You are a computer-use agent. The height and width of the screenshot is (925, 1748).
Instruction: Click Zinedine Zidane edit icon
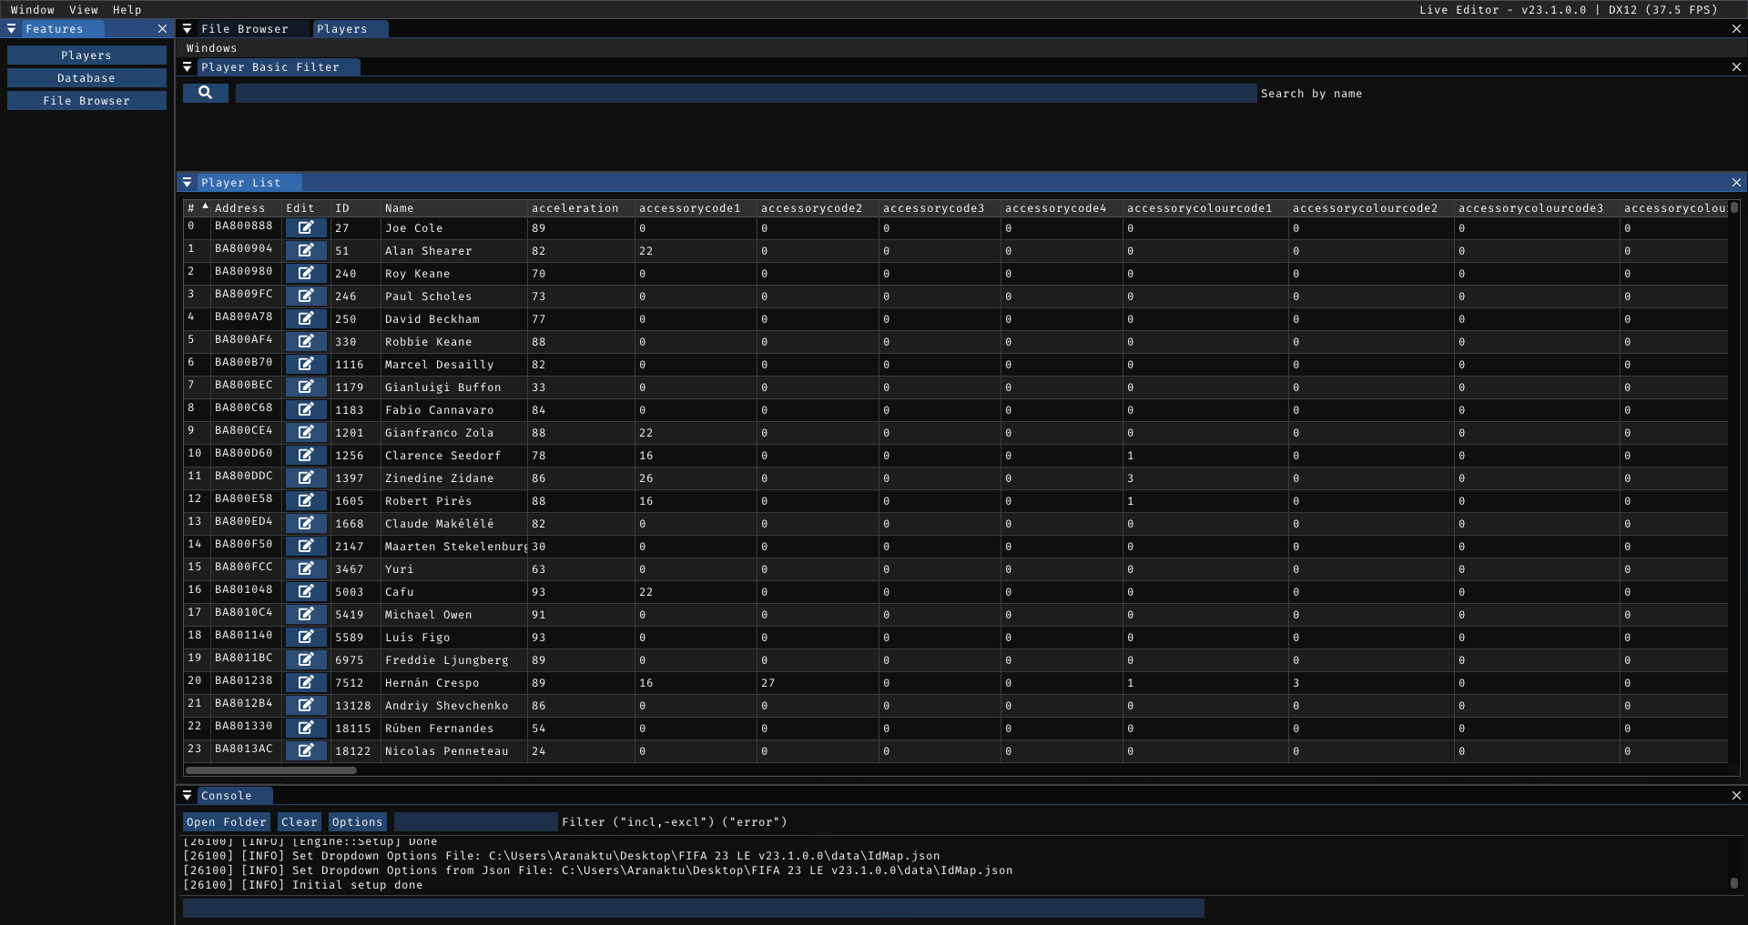(x=306, y=478)
